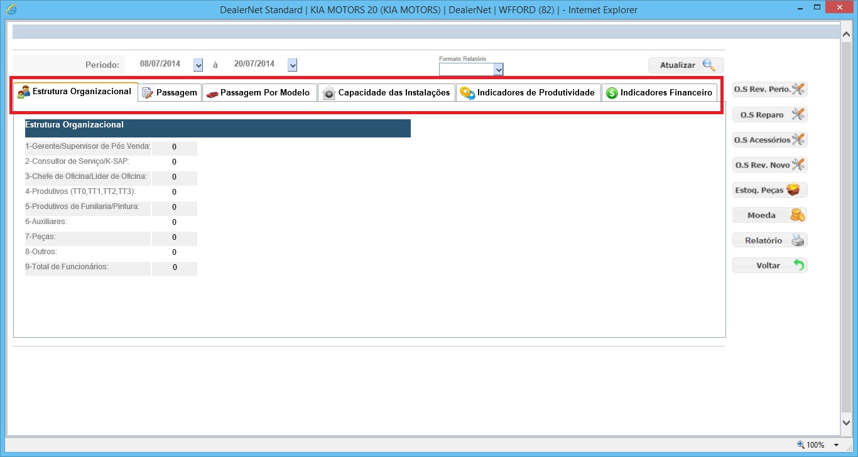Click the 8-Outros label

pos(41,252)
